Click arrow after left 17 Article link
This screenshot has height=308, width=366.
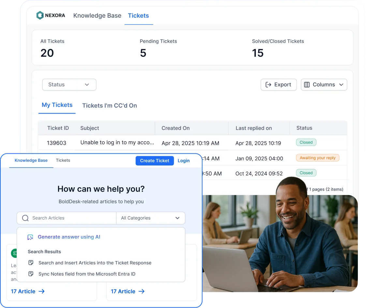point(41,291)
